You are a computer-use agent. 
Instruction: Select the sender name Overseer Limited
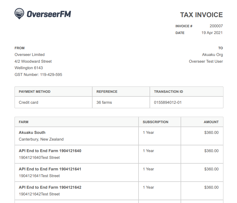30,55
